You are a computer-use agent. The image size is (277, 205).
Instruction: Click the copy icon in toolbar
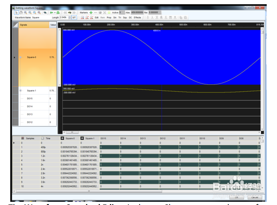[181, 17]
